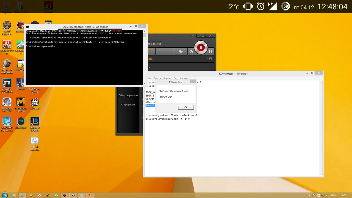
Task: Click OK in the ATIWinflash error dialog
Action: pos(186,108)
